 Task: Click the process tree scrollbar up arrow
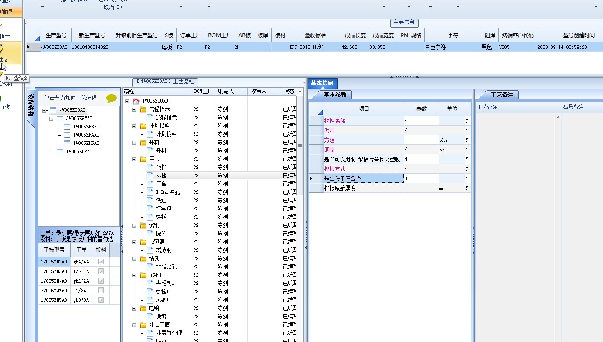pos(300,92)
